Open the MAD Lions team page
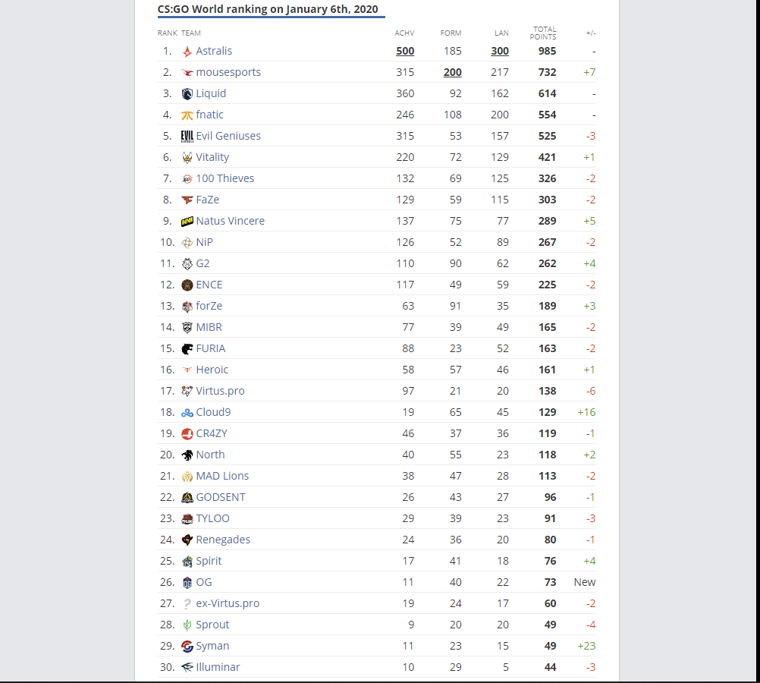Viewport: 760px width, 683px height. (222, 476)
